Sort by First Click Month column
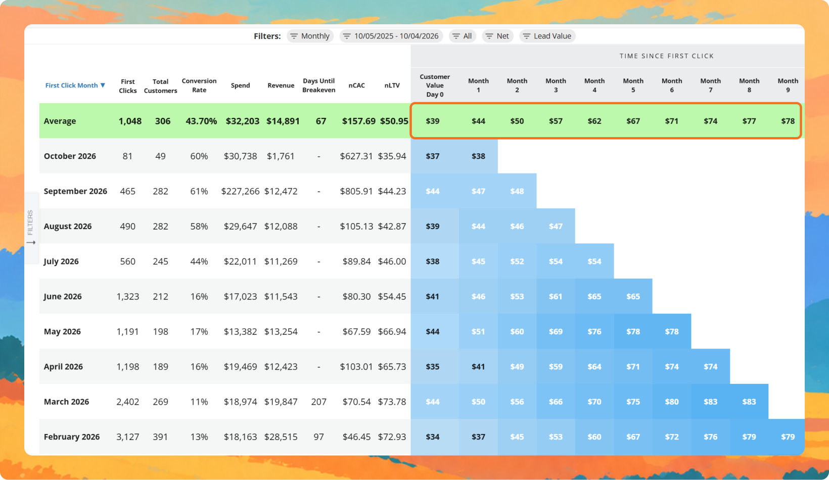The height and width of the screenshot is (480, 829). 75,85
